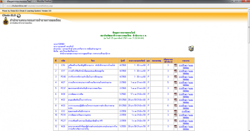Click the Chula ELS arrow icon
The image size is (250, 131).
[19, 16]
